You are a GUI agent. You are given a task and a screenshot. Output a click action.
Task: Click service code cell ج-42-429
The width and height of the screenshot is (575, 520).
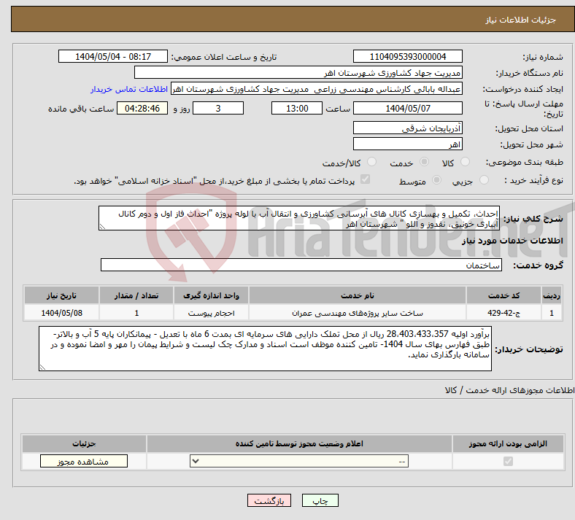(x=504, y=313)
